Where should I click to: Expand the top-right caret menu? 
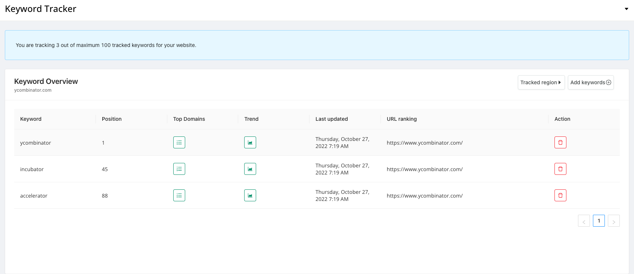[x=627, y=9]
